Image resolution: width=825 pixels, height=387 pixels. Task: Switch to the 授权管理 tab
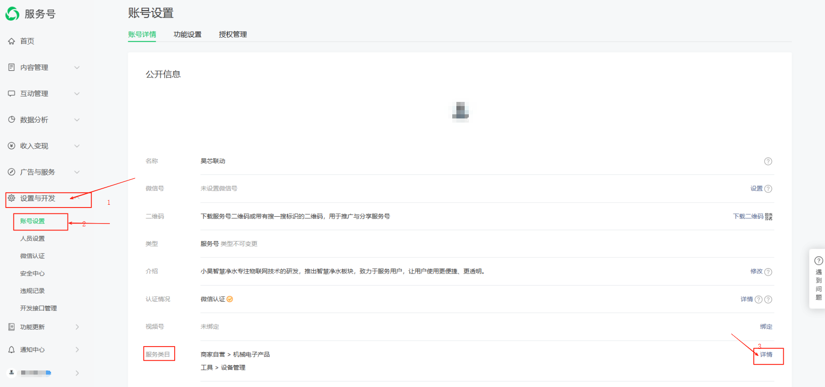[x=233, y=34]
